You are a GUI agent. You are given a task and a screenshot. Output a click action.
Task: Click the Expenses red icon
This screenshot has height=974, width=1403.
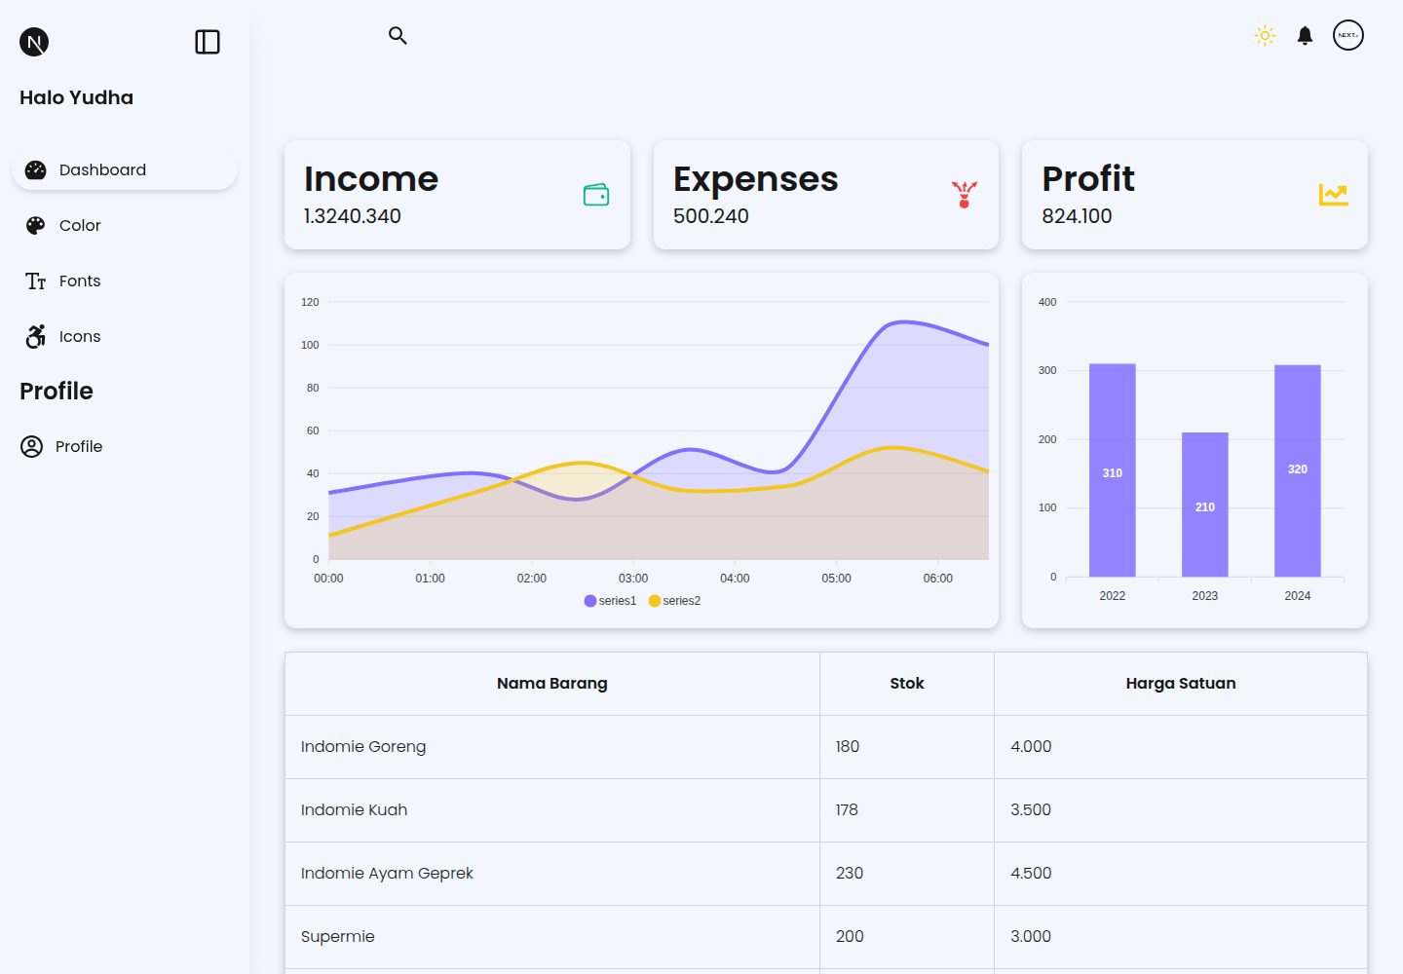click(965, 195)
